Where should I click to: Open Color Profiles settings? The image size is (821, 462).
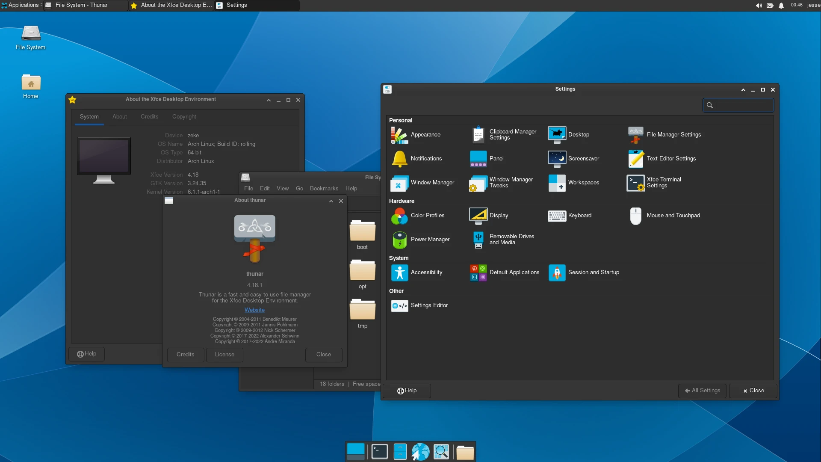click(428, 216)
